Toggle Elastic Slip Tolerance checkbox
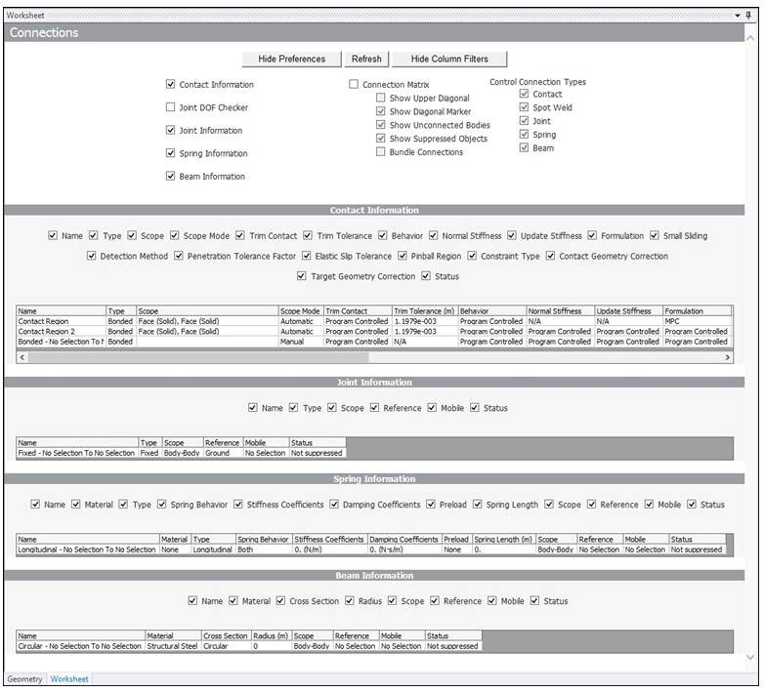 click(306, 256)
